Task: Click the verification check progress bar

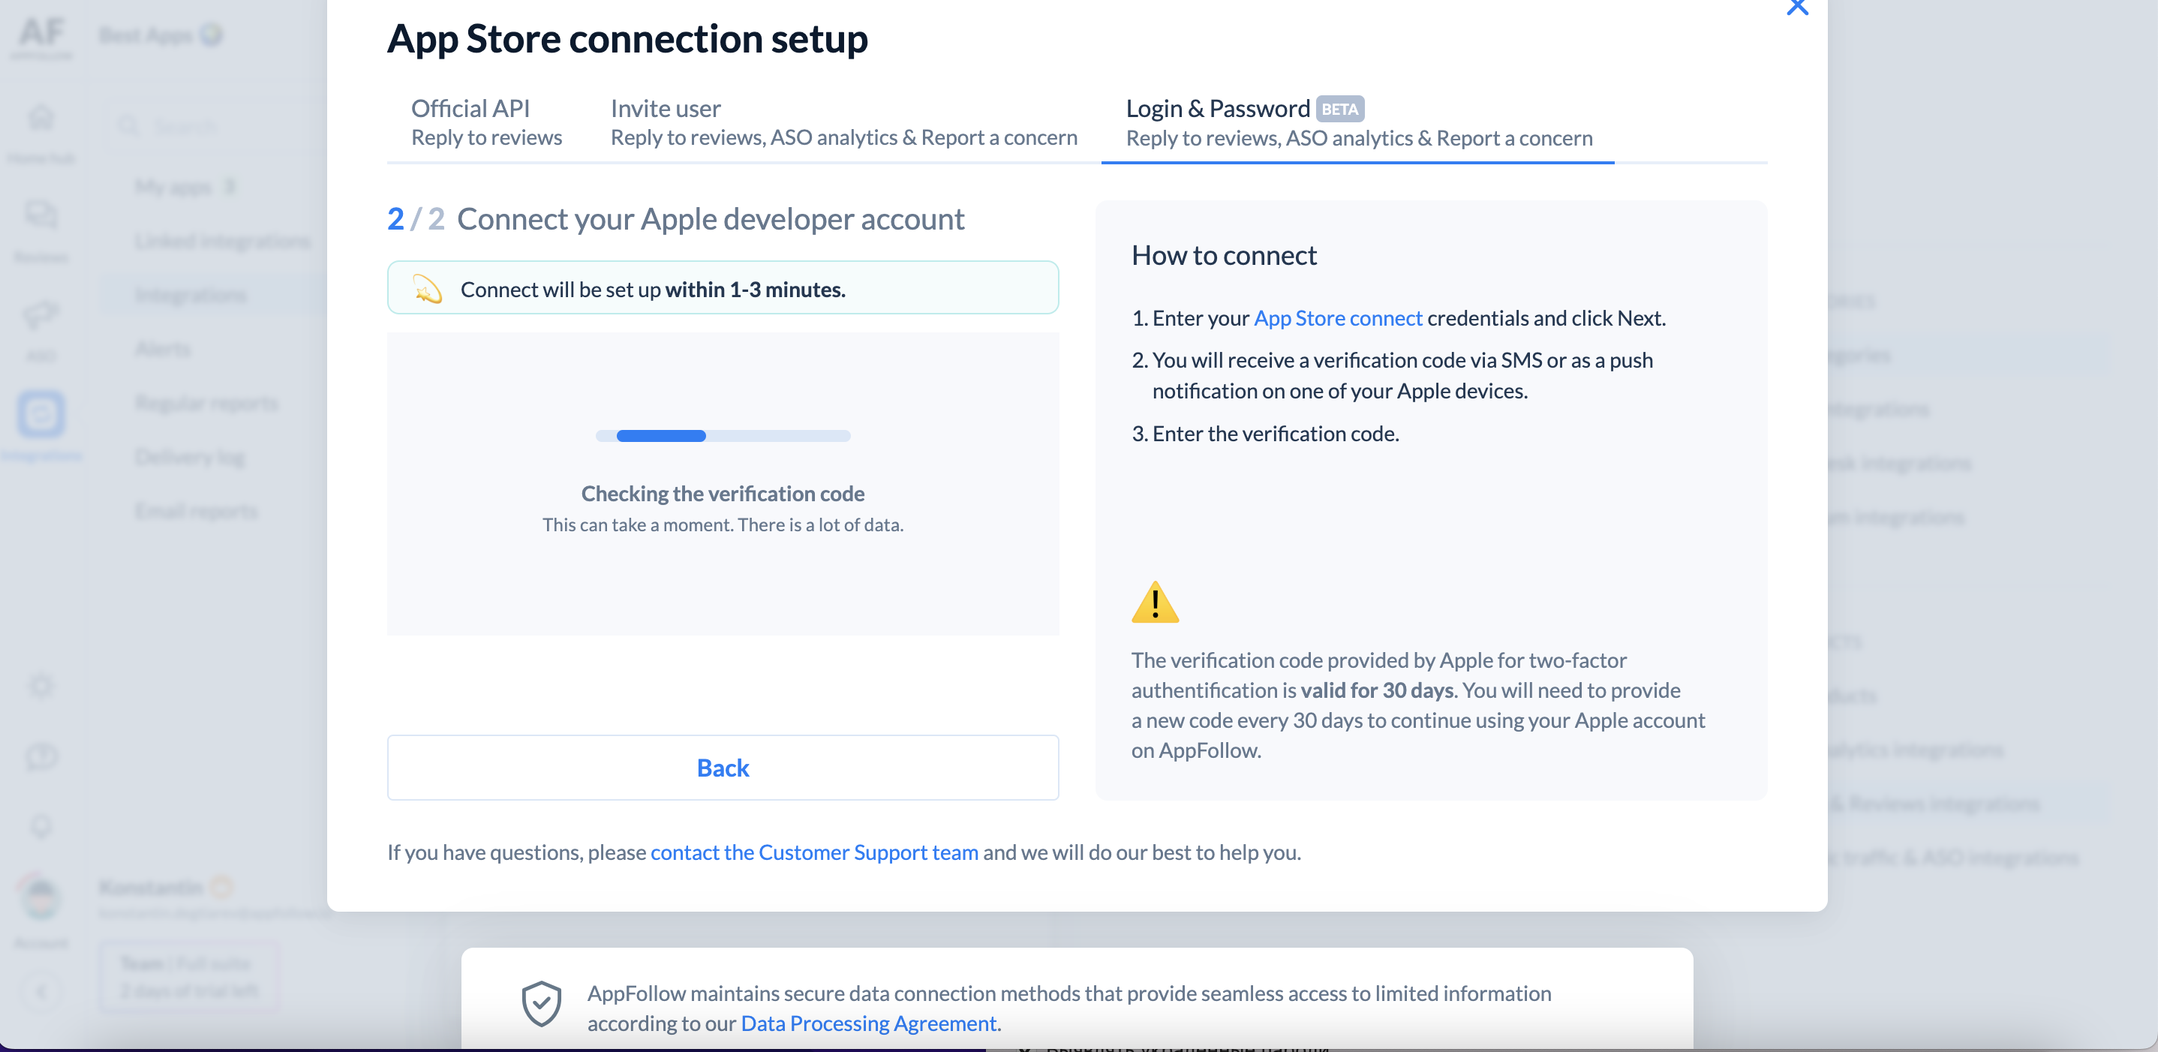Action: [723, 435]
